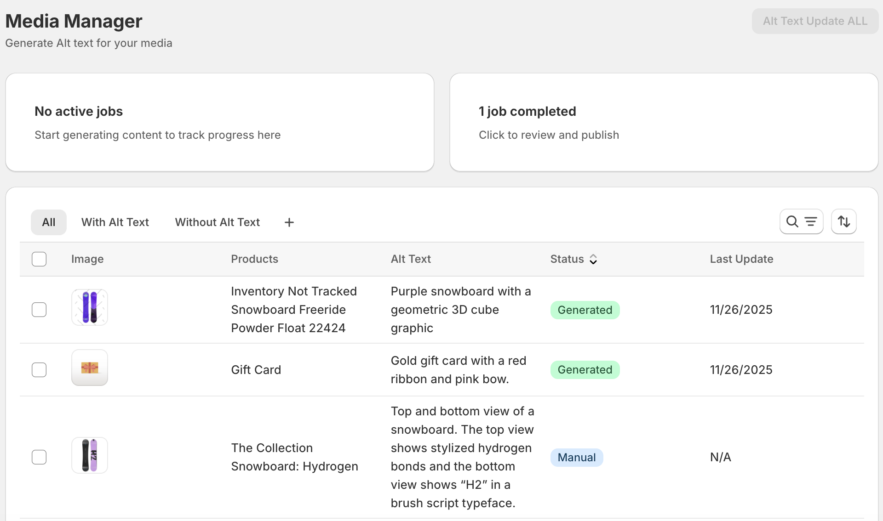Tick the Hydrogen snowboard row checkbox

pyautogui.click(x=39, y=457)
